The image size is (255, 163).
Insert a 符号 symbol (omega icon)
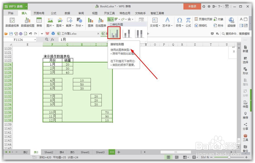(x=180, y=22)
